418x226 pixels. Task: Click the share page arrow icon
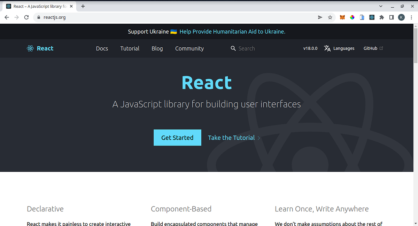point(320,17)
